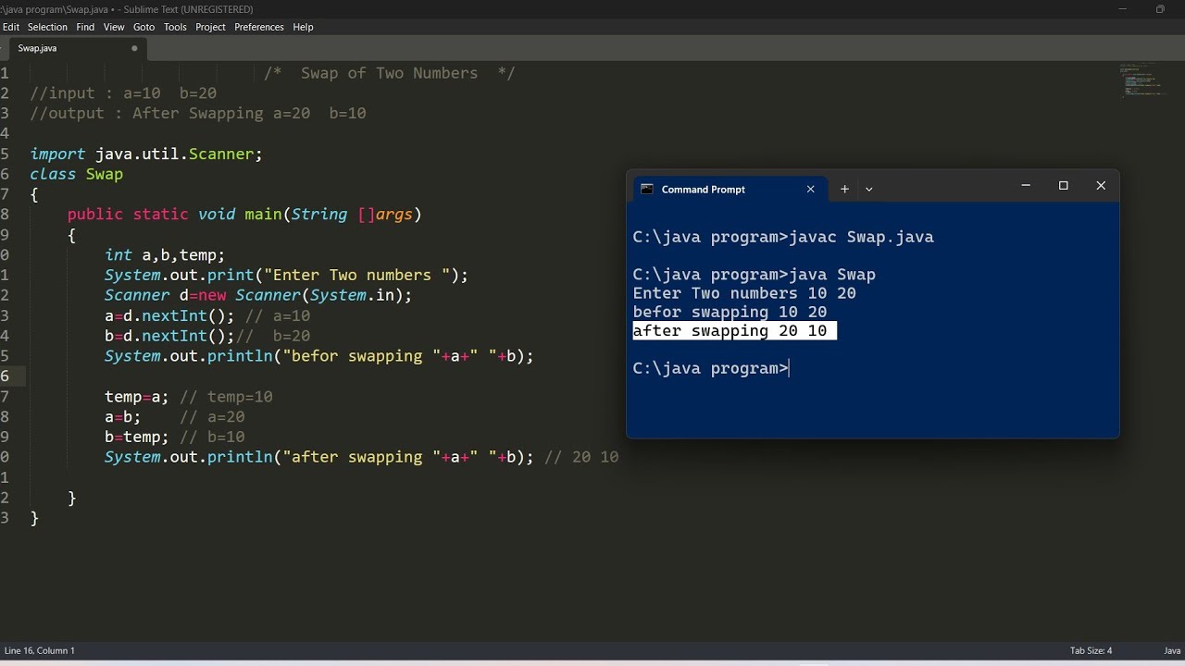Open the Tab Size: 4 selector in status bar
The height and width of the screenshot is (666, 1185).
coord(1091,650)
